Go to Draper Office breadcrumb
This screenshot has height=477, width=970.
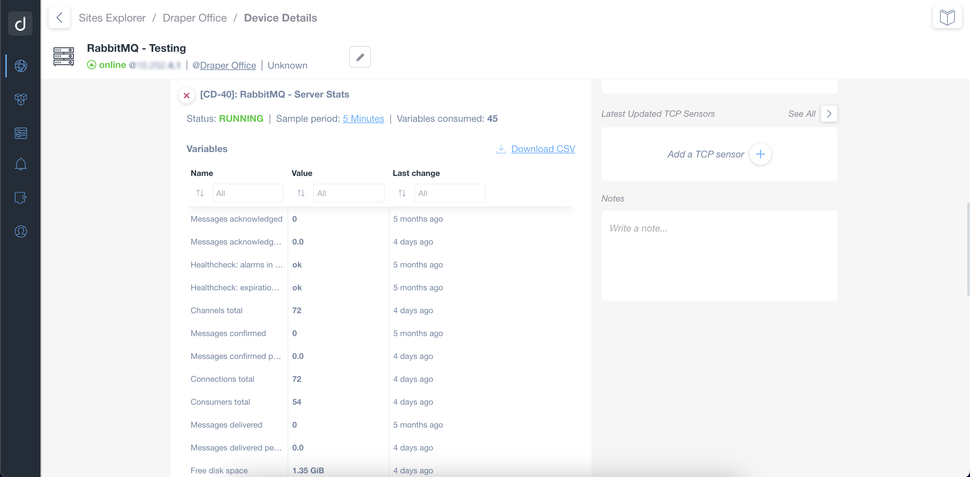pos(195,18)
